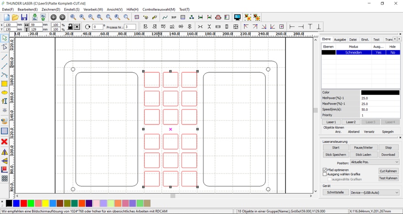Click the curve smoothing icon in toolbar
Image resolution: width=403 pixels, height=214 pixels.
click(165, 17)
